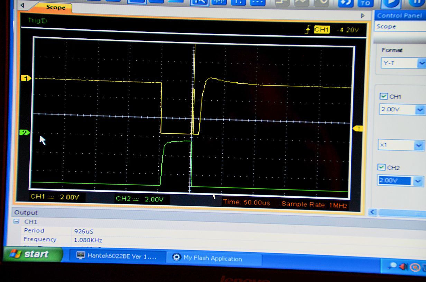Click the CH1 2.00V readout below graph
426x282 pixels.
(55, 197)
